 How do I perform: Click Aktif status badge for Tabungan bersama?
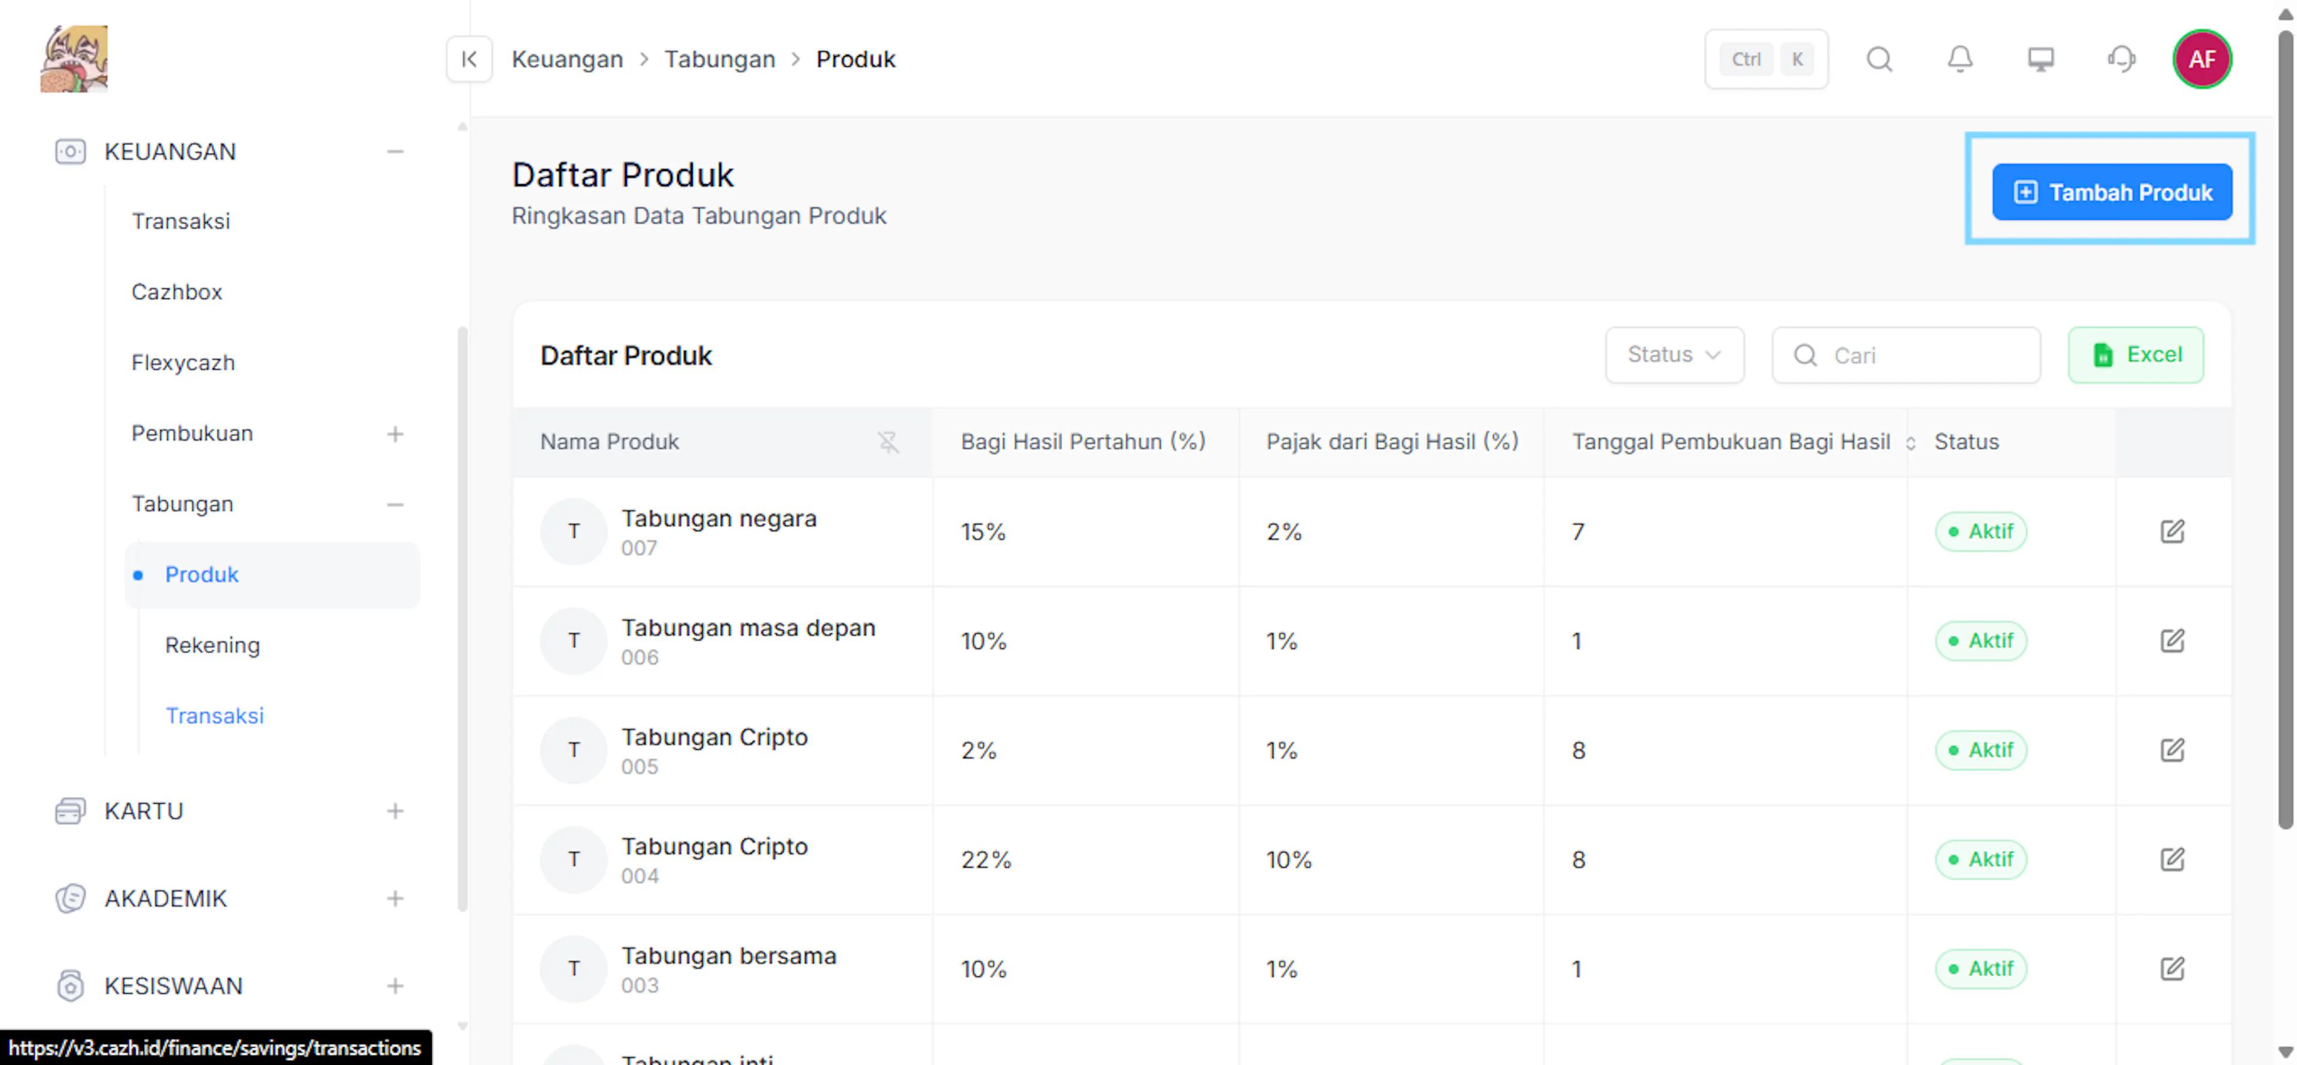point(1981,969)
